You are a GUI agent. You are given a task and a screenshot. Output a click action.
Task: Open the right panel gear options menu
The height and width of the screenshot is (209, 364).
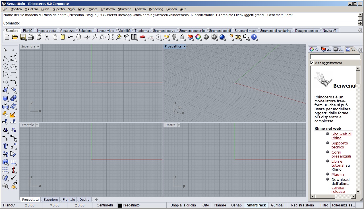click(x=360, y=50)
